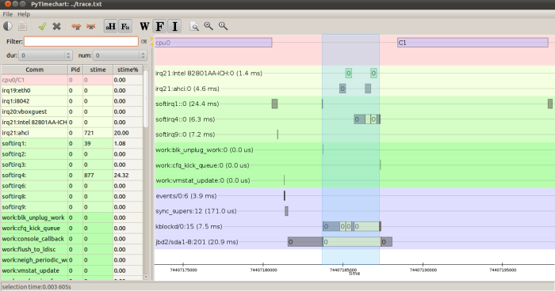Screen dimensions: 555x291
Task: Click in the Filter text field
Action: (x=81, y=41)
